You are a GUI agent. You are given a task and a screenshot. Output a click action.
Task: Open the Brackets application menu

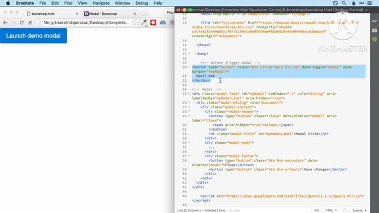pos(25,3)
